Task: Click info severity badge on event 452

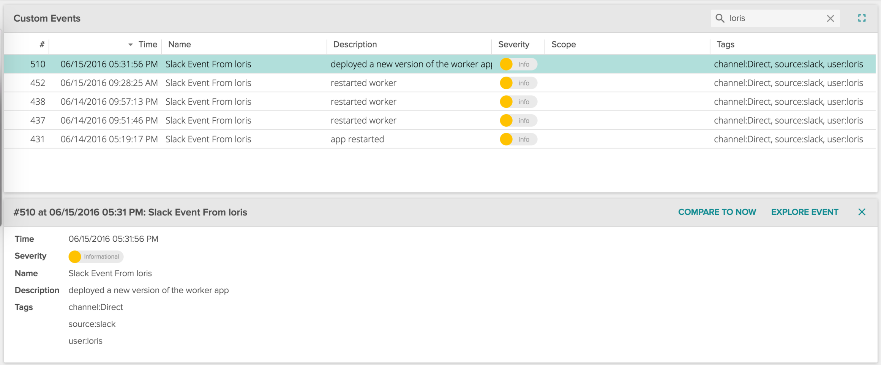Action: [x=518, y=83]
